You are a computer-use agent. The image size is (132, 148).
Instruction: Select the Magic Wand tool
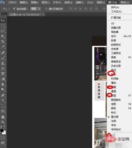click(x=3, y=36)
